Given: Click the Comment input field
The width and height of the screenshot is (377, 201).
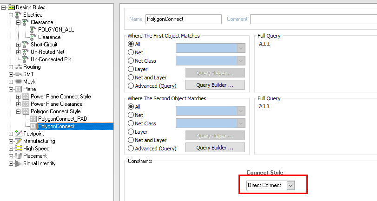Looking at the screenshot, I should coord(313,19).
